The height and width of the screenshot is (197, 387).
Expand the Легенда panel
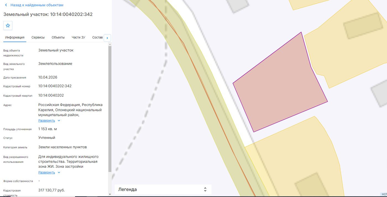[163, 190]
